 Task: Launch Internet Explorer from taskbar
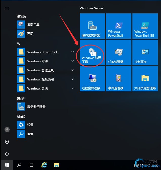point(44,165)
